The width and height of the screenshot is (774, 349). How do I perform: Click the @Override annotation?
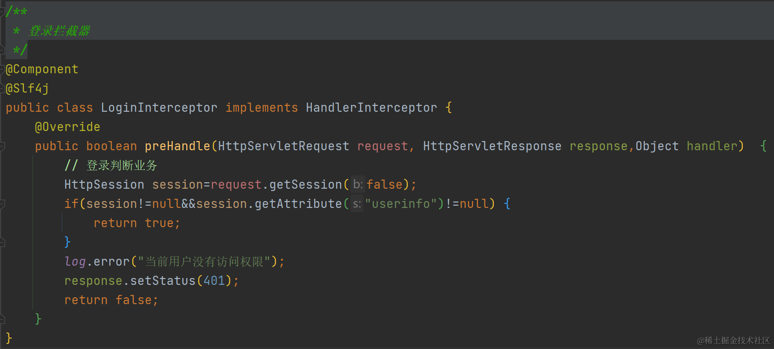click(68, 127)
